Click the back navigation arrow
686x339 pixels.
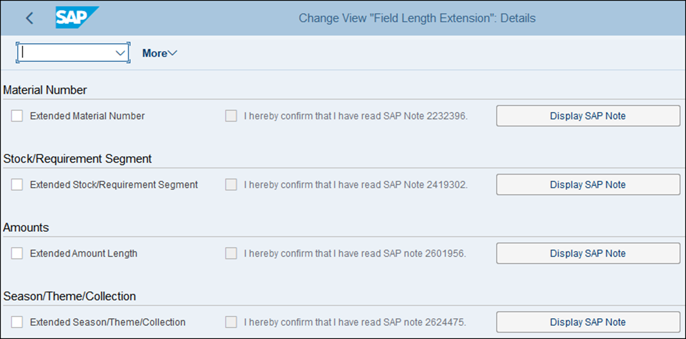29,18
